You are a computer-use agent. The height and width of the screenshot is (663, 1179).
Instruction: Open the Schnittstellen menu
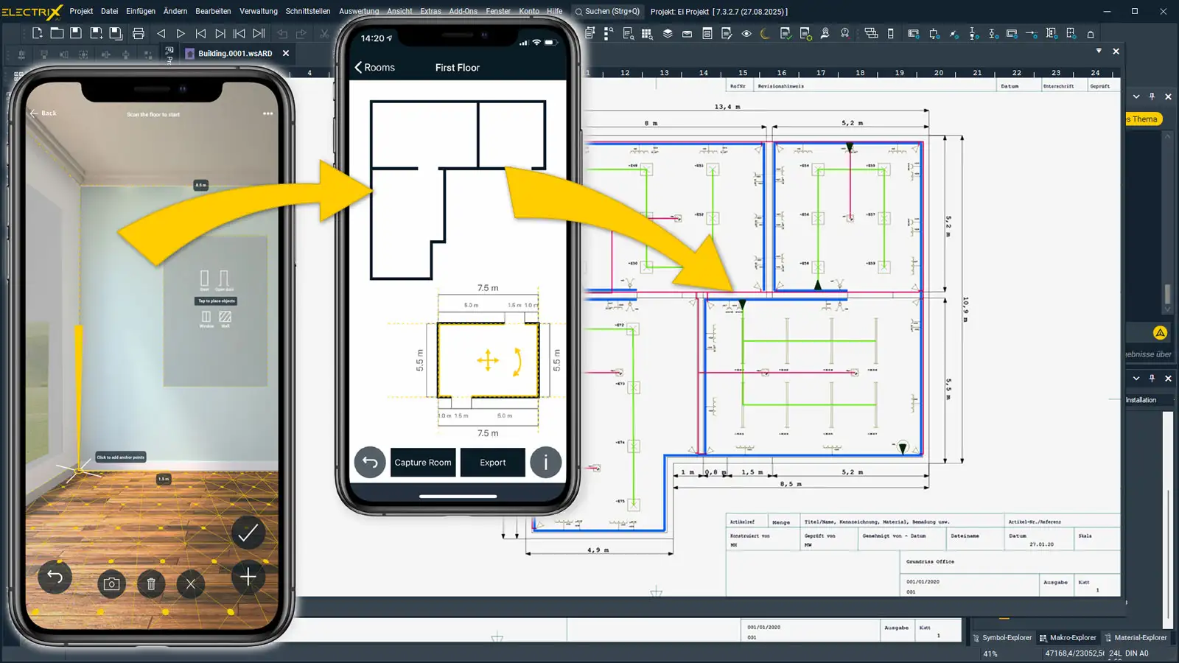(x=308, y=11)
